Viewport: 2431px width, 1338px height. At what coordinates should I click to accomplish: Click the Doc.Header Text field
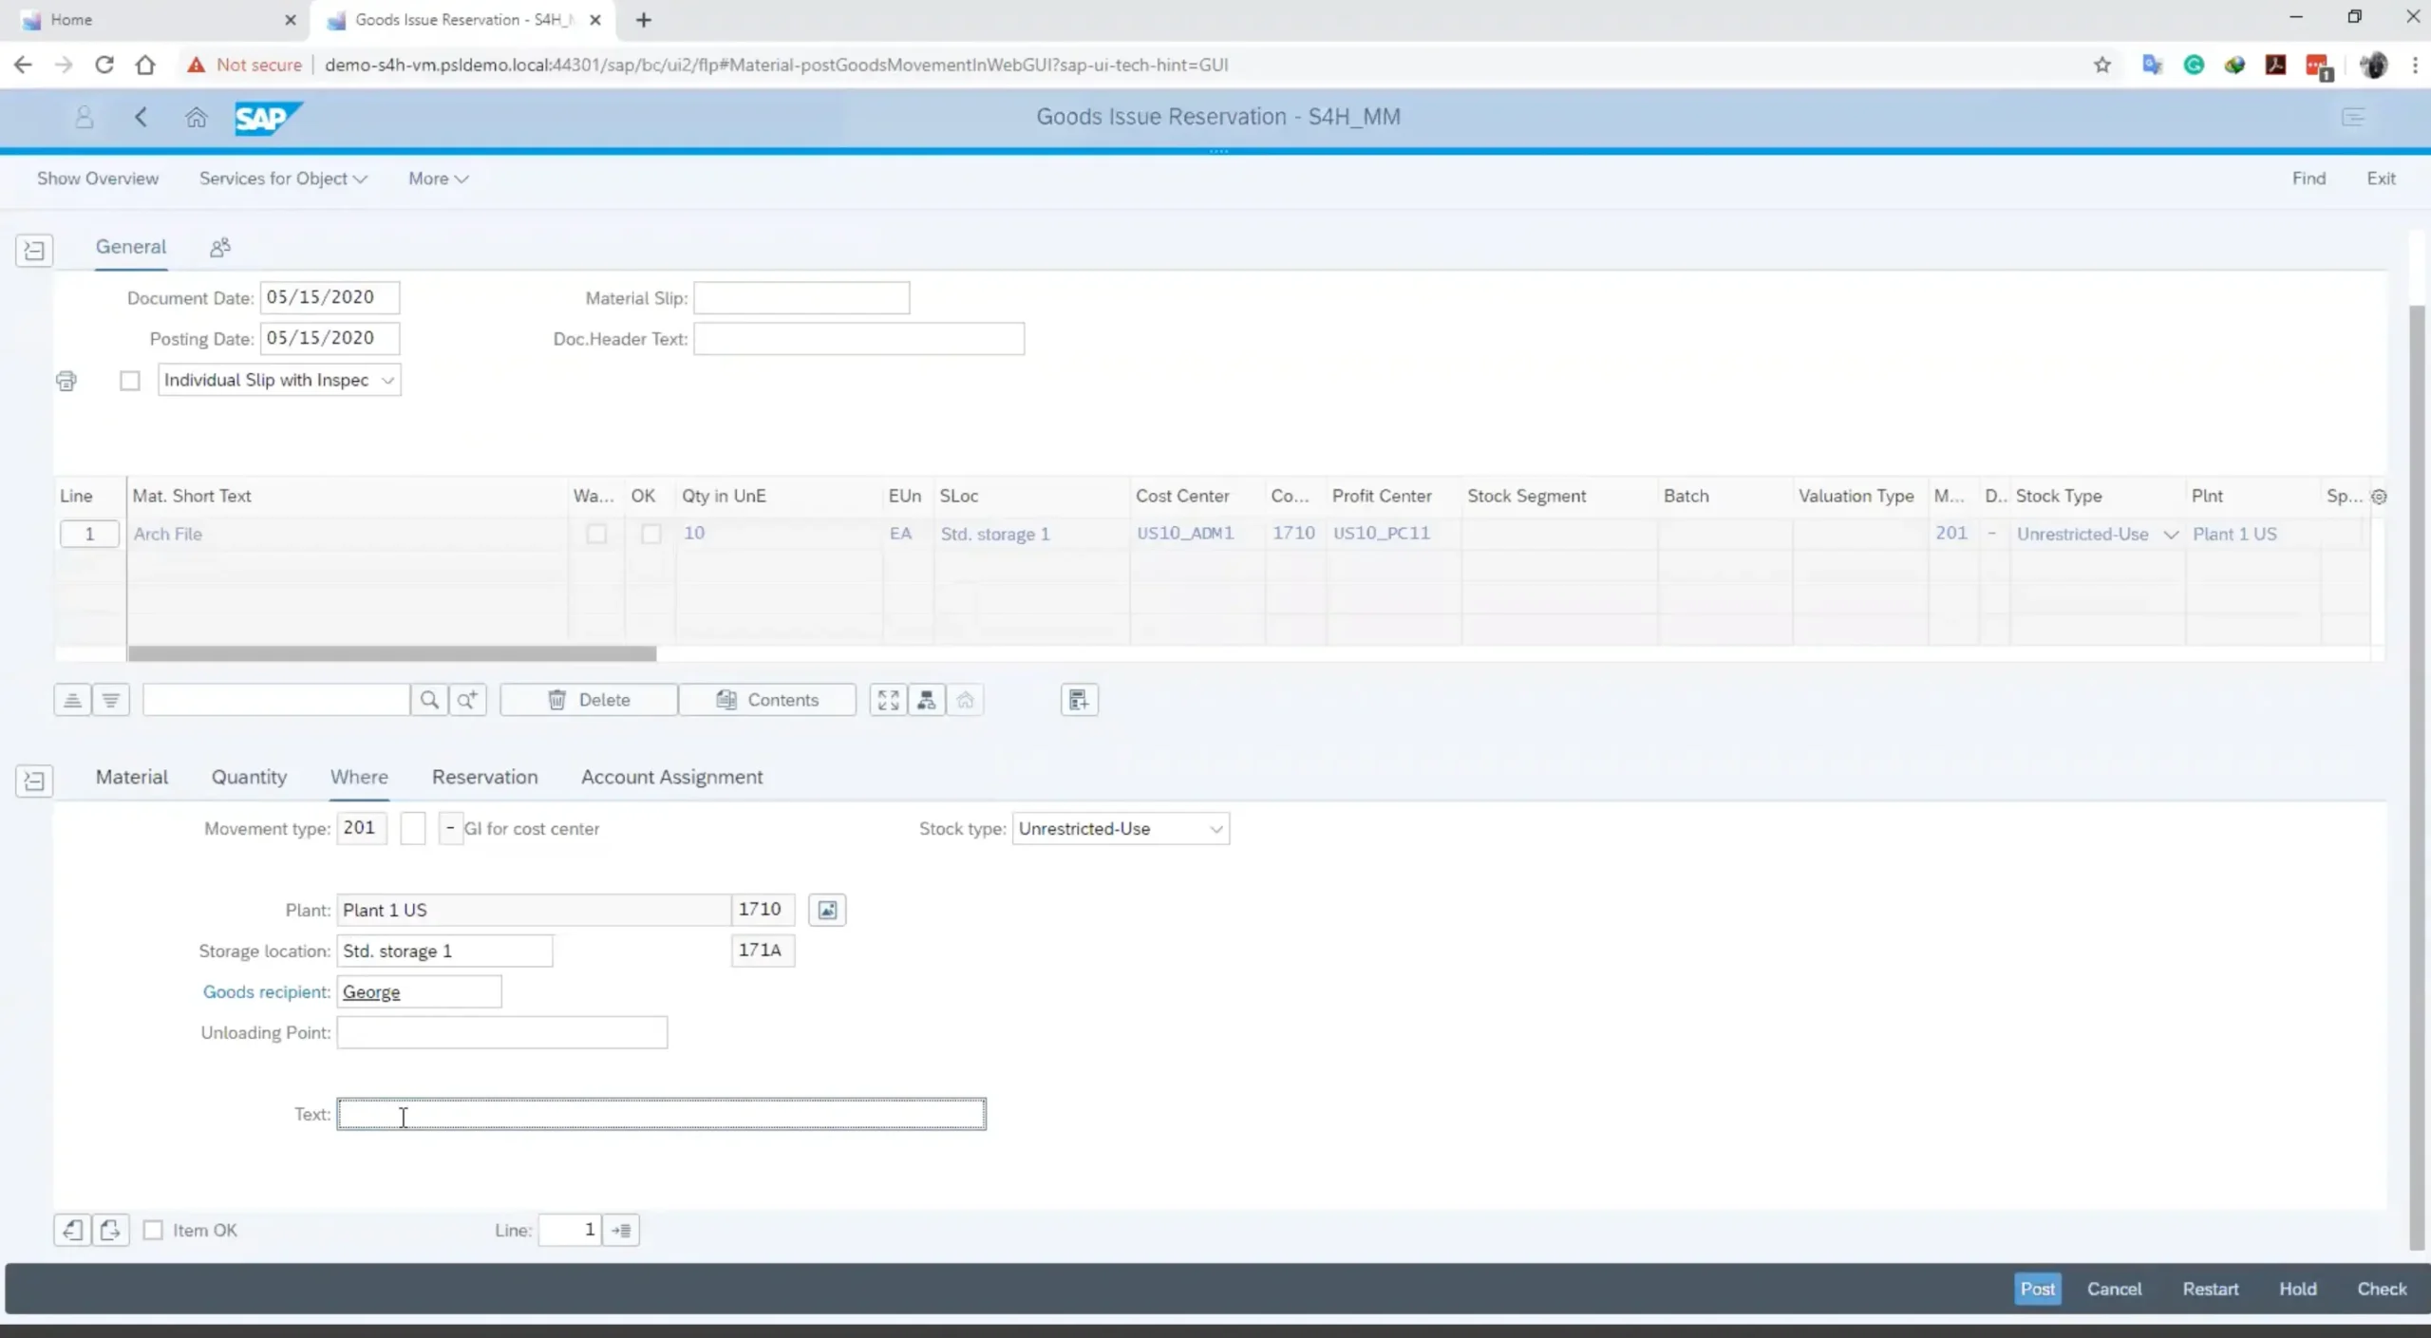point(858,339)
